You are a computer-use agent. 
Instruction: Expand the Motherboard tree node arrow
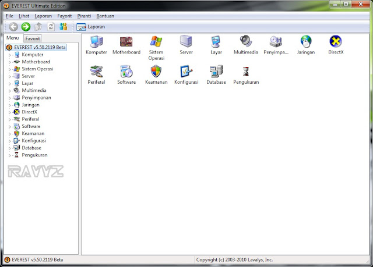[10, 62]
